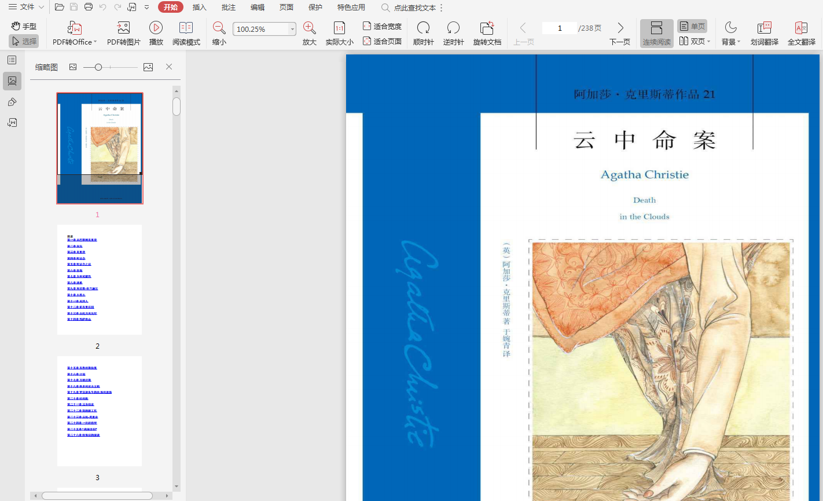823x501 pixels.
Task: Click the redo arrow icon
Action: click(117, 7)
